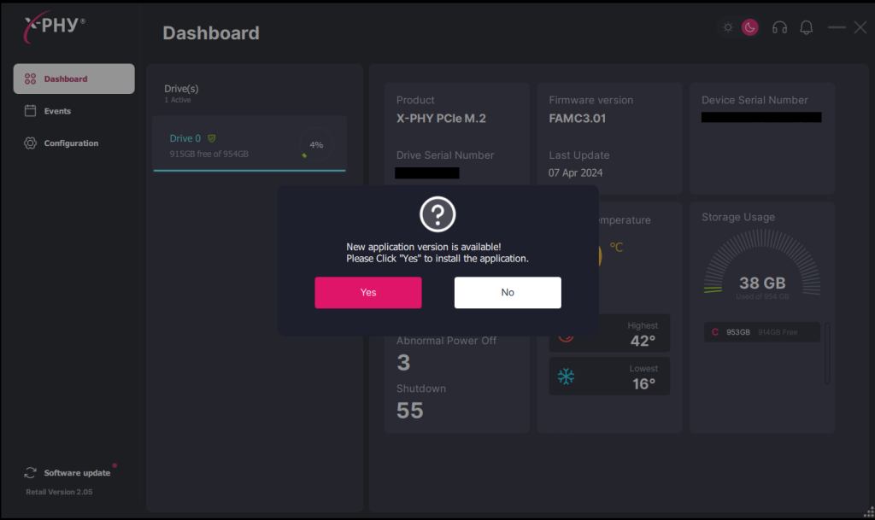875x520 pixels.
Task: Click the question mark icon in the dialog
Action: tap(437, 213)
